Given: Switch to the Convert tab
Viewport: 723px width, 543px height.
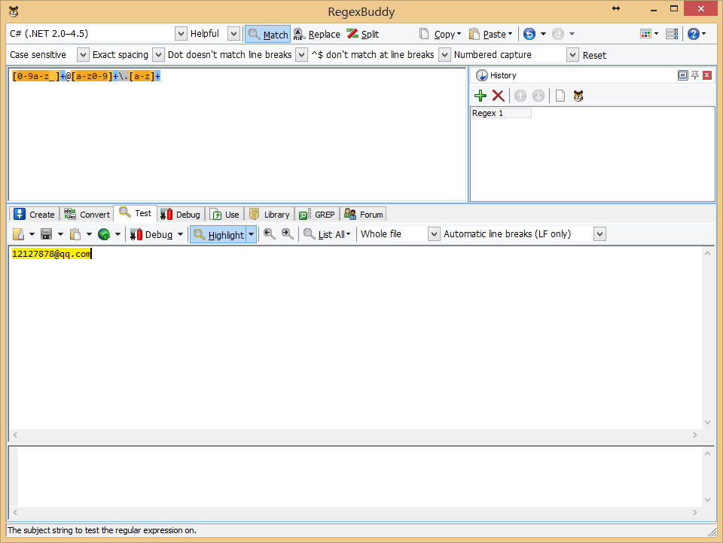Looking at the screenshot, I should (x=87, y=215).
